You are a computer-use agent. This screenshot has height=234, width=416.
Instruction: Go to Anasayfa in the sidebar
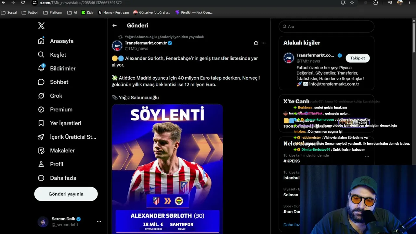click(56, 41)
